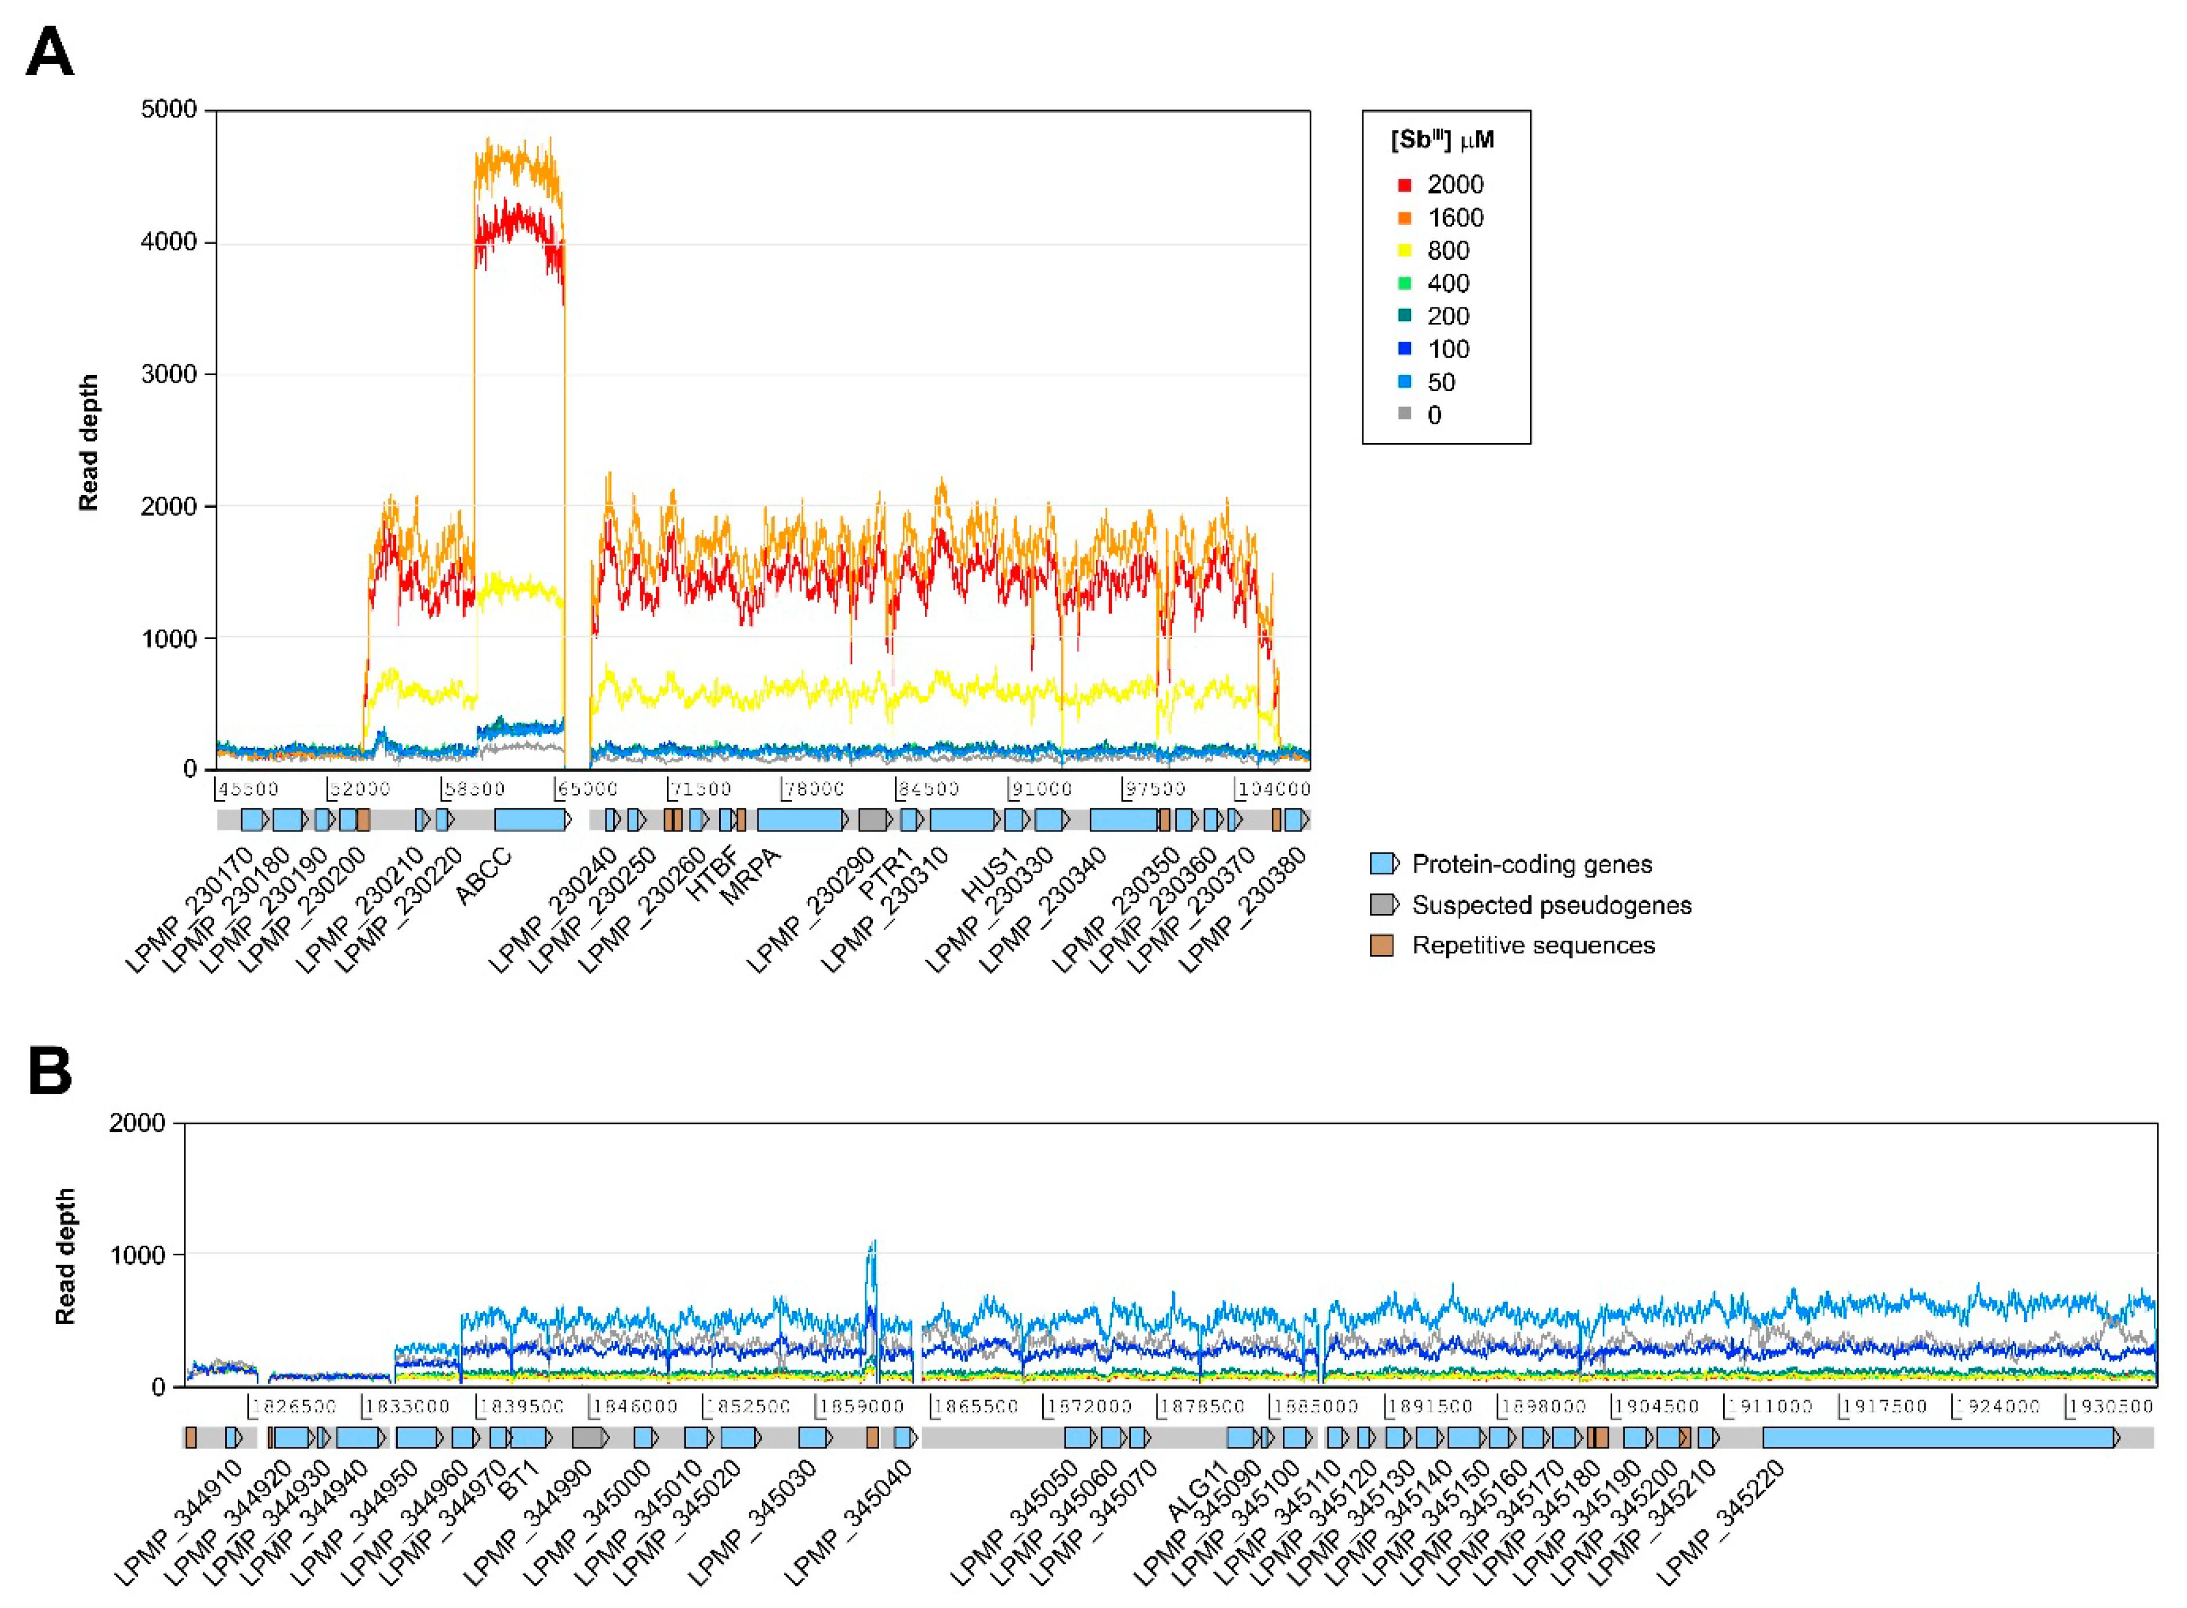Viewport: 2187px width, 1608px height.
Task: Click the 58500 position marker in panel A
Action: (473, 789)
